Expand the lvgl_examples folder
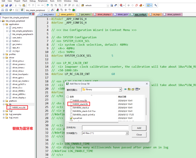 pyautogui.click(x=4, y=114)
